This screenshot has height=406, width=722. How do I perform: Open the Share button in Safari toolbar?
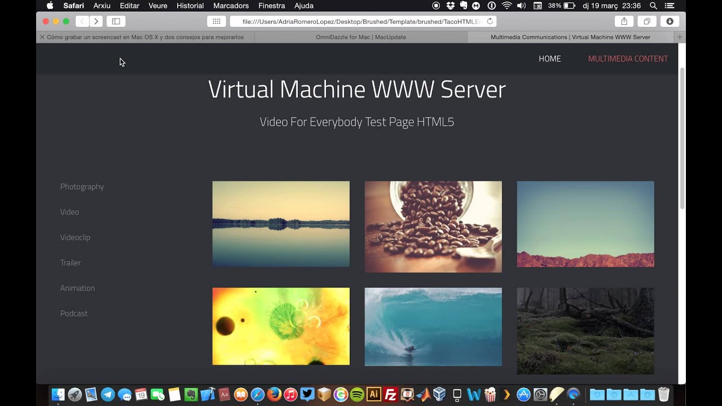(x=624, y=21)
